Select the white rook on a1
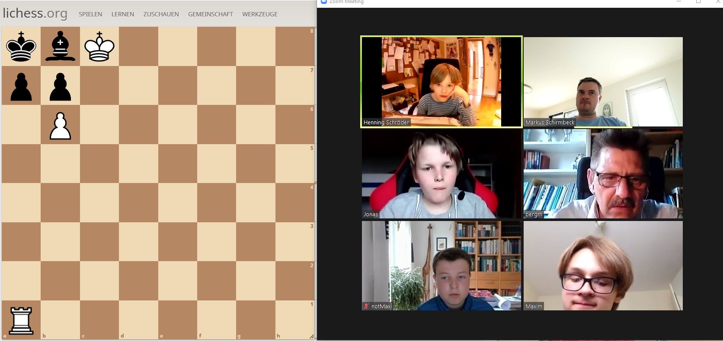 [21, 320]
